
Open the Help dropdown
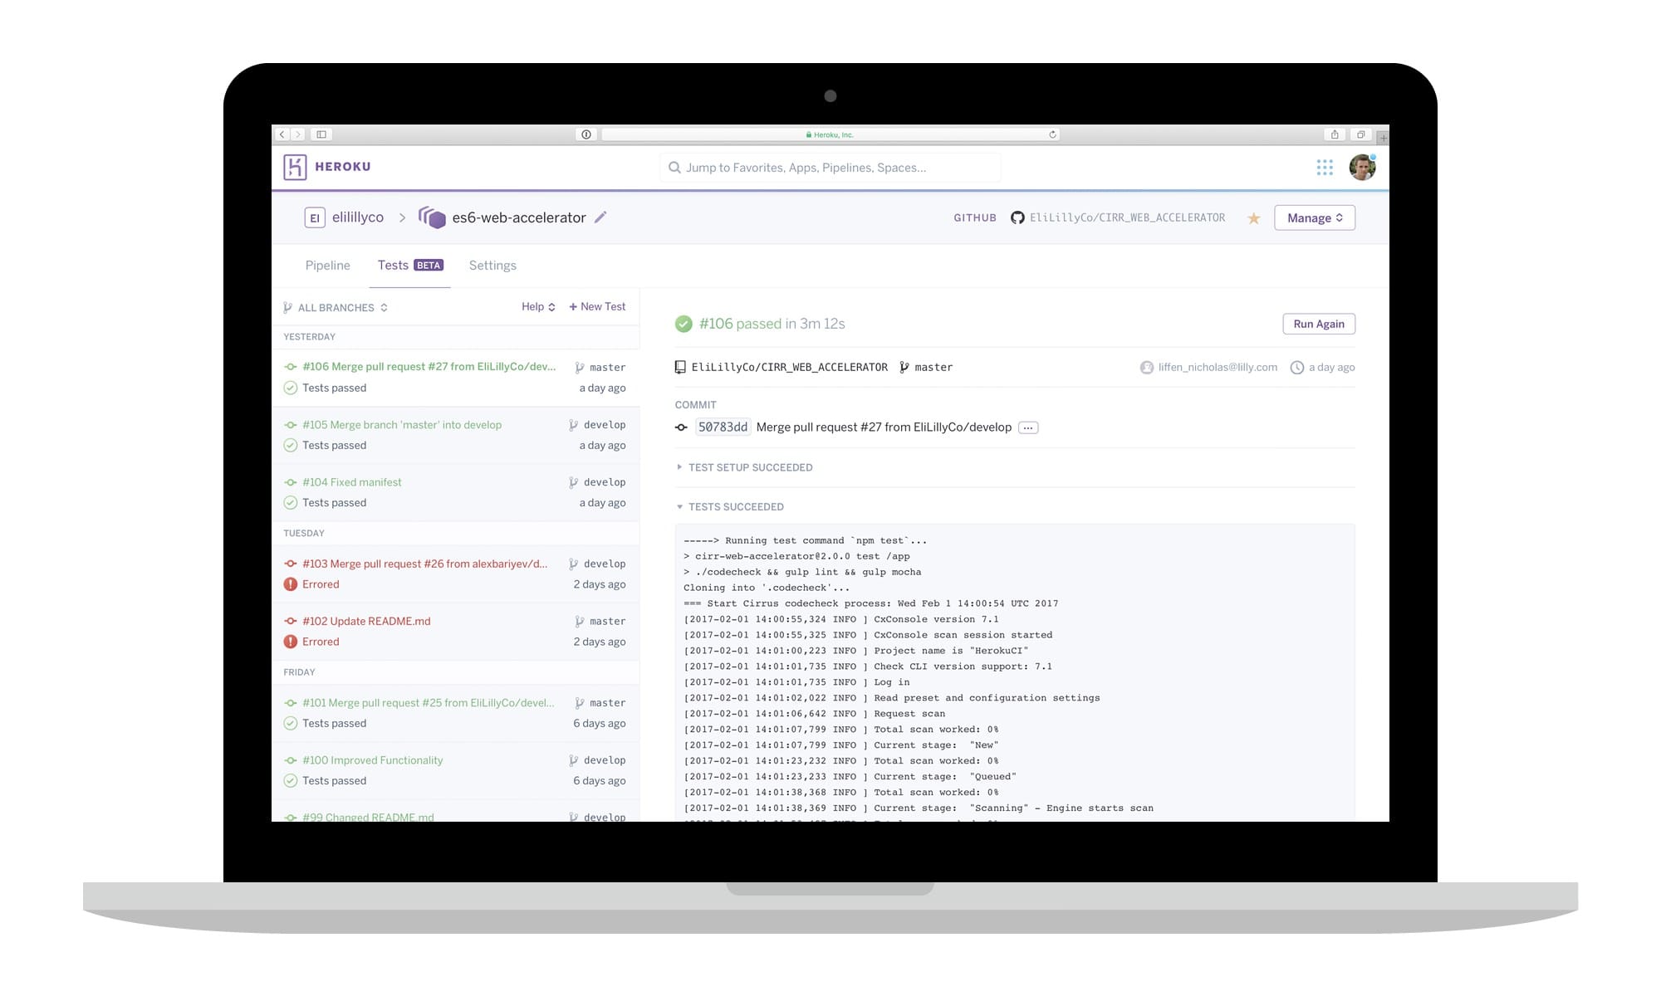coord(538,307)
